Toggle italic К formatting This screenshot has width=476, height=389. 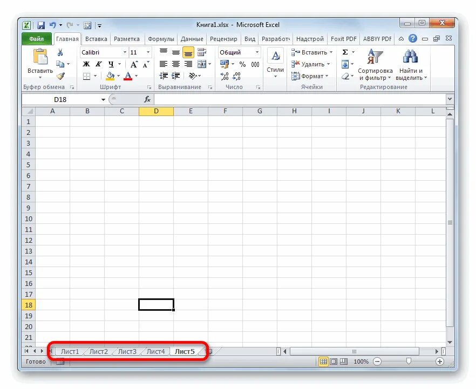pyautogui.click(x=98, y=64)
